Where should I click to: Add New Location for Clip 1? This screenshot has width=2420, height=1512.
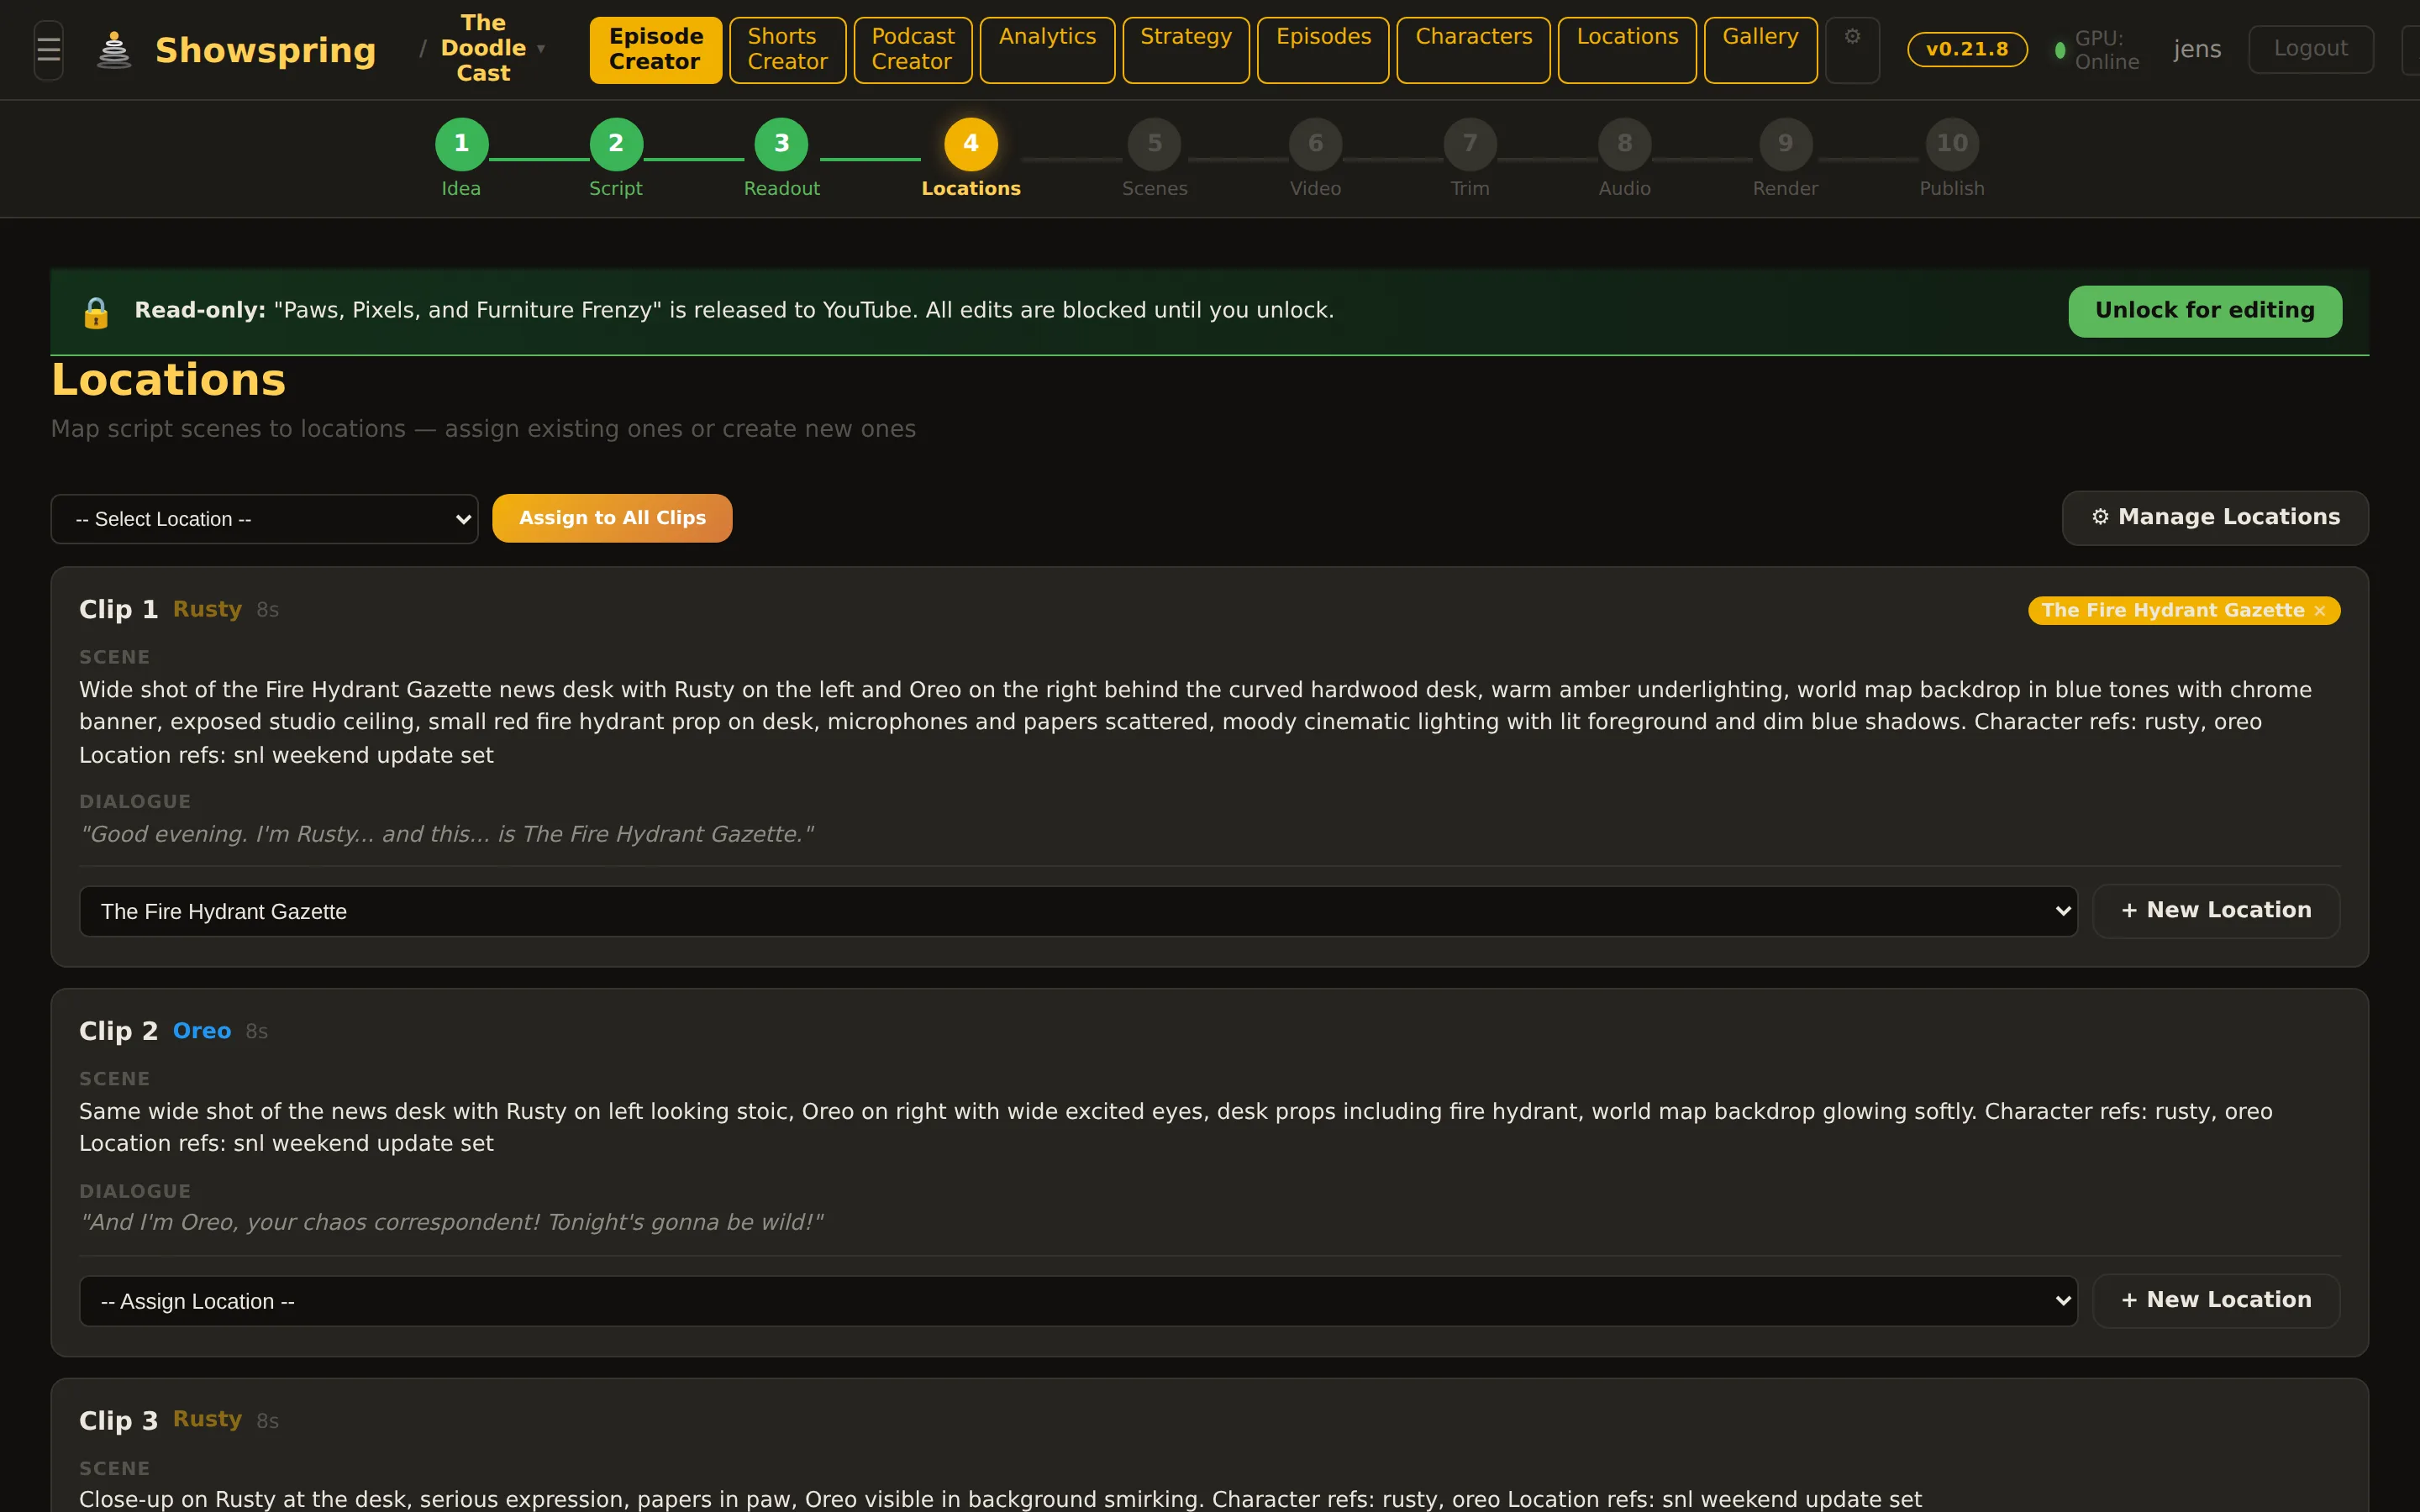coord(2216,911)
